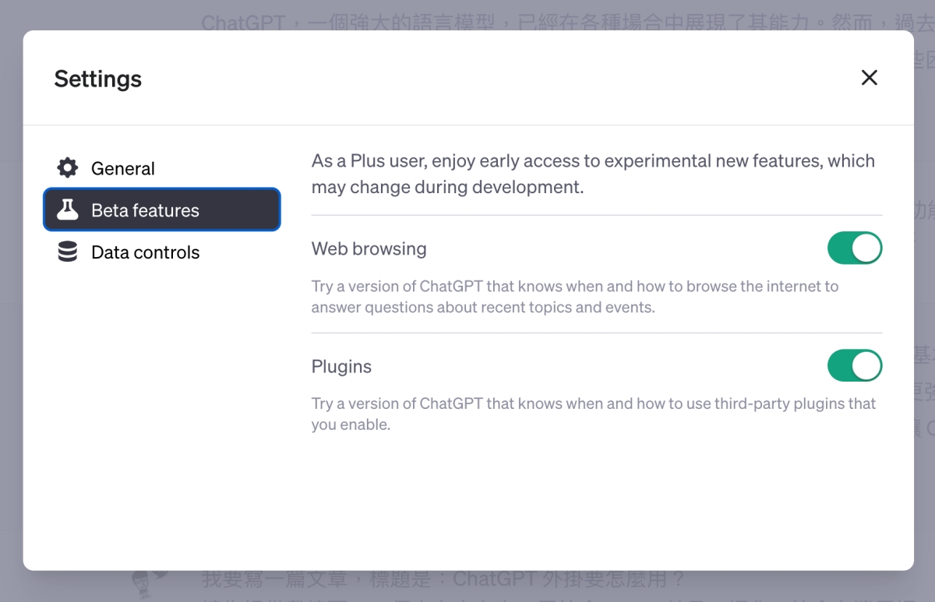
Task: Click the Plugins setting title
Action: pyautogui.click(x=341, y=367)
